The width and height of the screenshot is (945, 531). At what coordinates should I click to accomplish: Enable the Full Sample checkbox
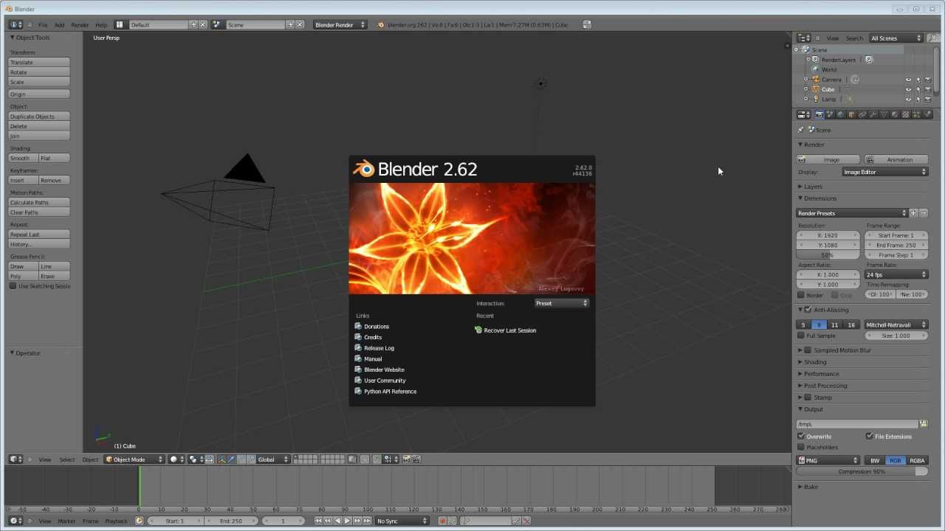801,336
